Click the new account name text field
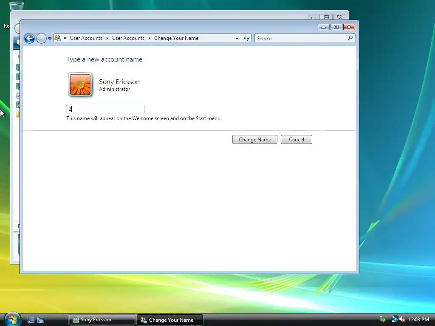This screenshot has height=326, width=435. (105, 109)
